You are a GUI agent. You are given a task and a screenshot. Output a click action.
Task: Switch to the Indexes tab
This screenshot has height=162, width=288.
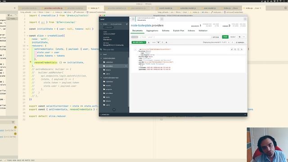(x=191, y=31)
